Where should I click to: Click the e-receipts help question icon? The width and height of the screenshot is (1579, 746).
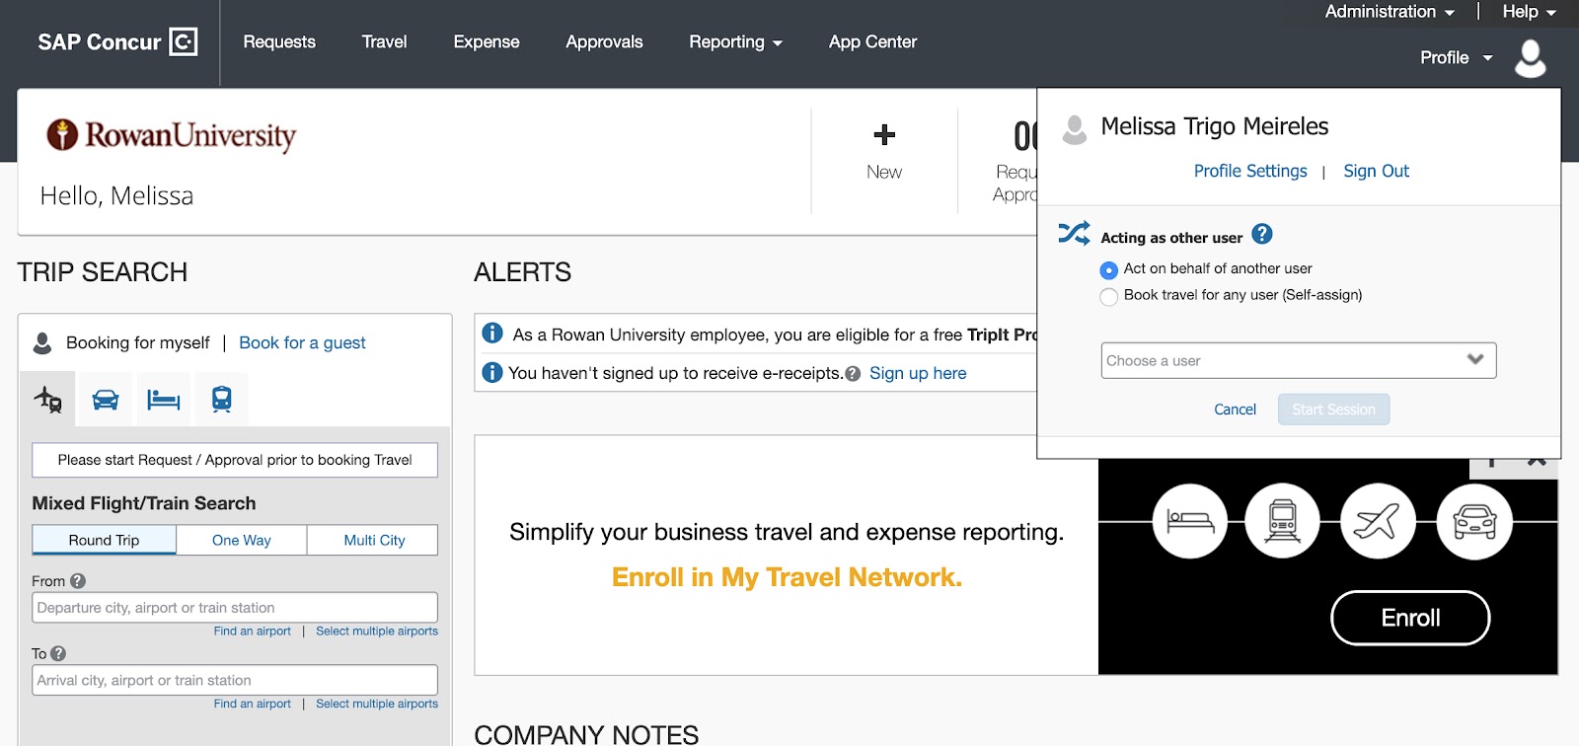853,373
